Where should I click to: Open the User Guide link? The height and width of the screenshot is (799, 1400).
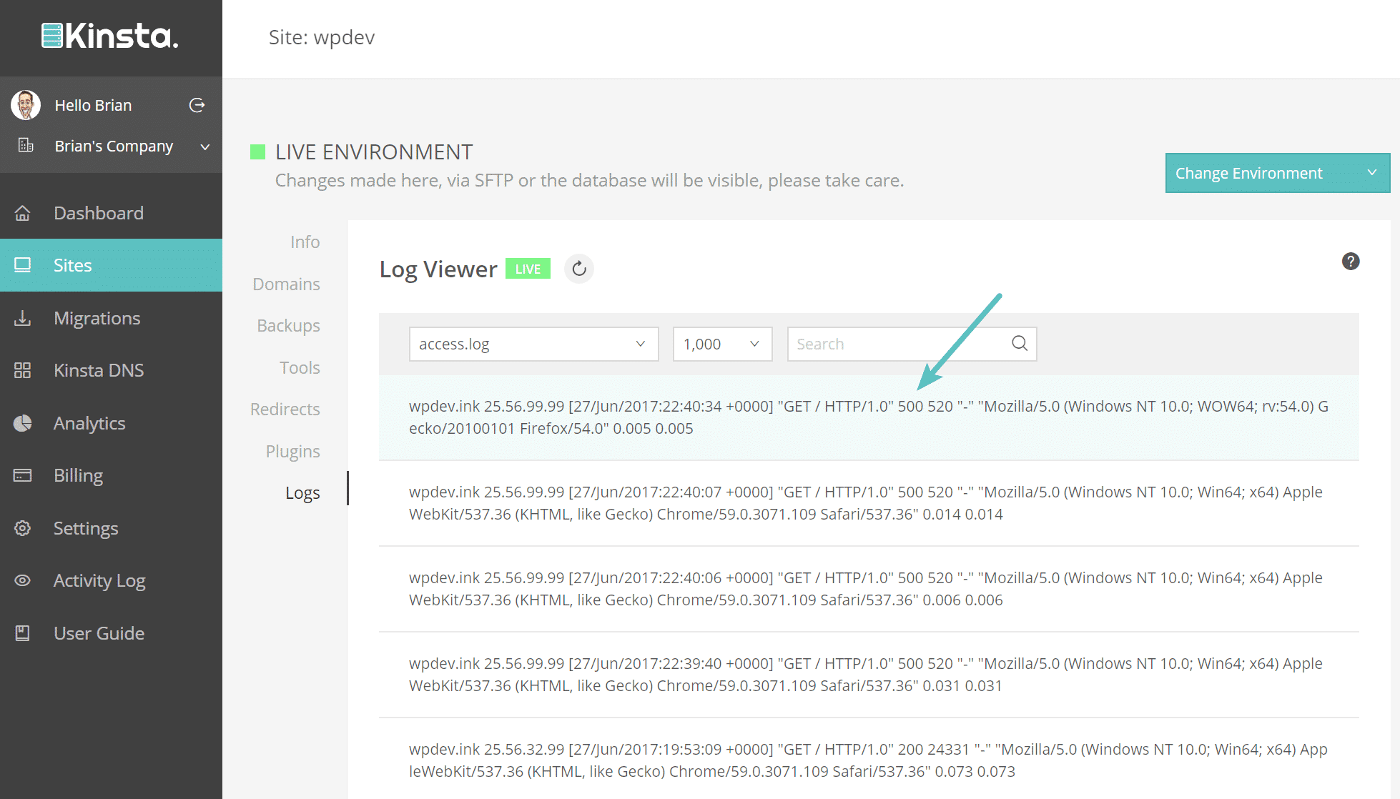tap(99, 633)
